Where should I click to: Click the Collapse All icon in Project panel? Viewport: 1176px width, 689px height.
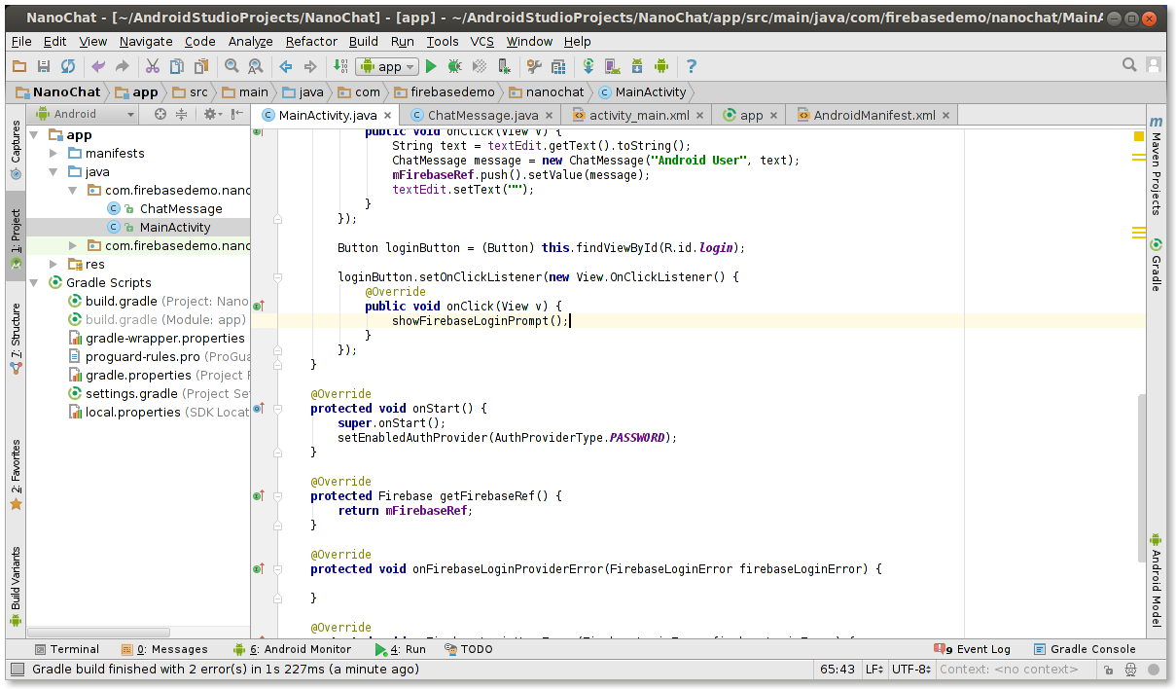point(182,114)
